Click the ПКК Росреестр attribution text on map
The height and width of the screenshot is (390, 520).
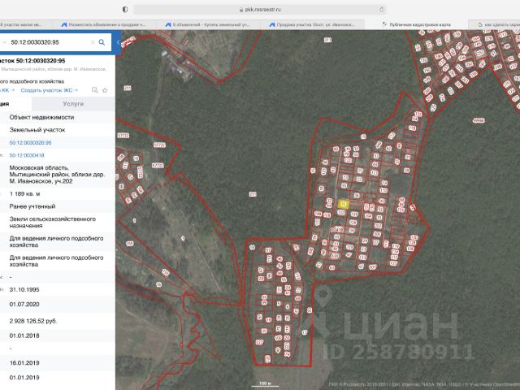(x=424, y=384)
